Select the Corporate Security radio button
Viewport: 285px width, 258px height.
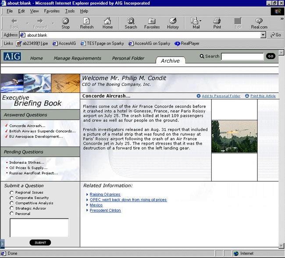(x=12, y=198)
